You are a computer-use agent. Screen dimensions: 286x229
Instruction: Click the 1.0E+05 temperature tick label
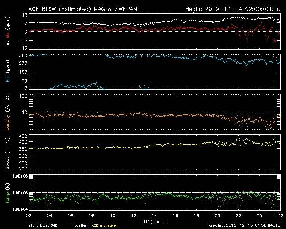[x=20, y=193]
